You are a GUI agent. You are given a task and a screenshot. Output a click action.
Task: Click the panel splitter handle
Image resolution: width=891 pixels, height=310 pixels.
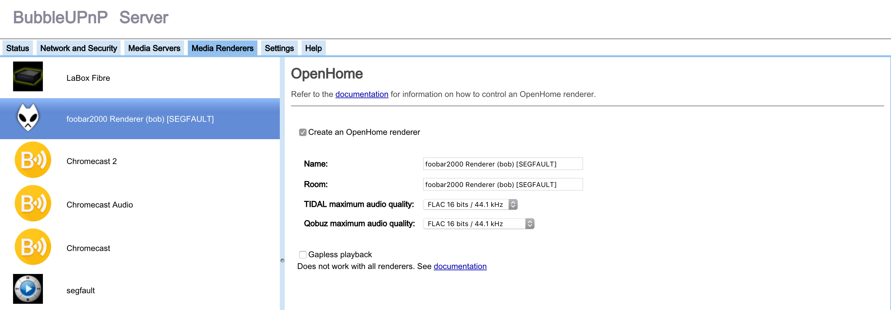coord(282,261)
